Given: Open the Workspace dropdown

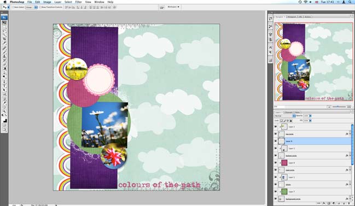Looking at the screenshot, I should (173, 7).
